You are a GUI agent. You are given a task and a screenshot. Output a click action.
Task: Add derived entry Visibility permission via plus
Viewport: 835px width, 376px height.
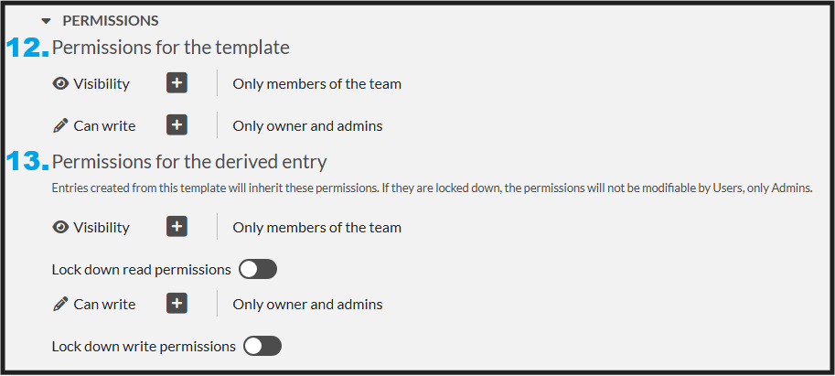tap(177, 227)
